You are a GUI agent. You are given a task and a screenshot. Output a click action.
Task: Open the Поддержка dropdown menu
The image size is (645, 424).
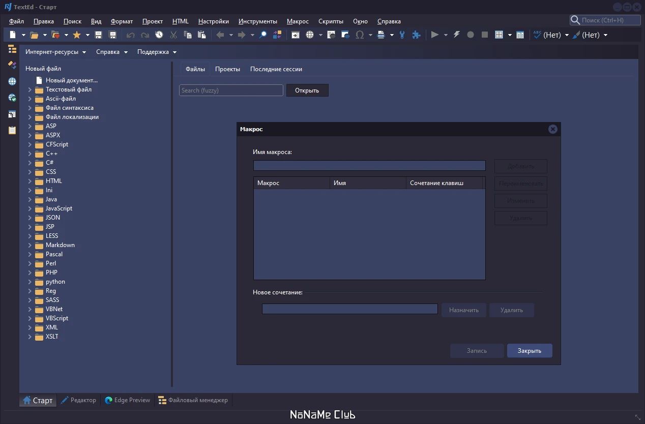coord(157,52)
